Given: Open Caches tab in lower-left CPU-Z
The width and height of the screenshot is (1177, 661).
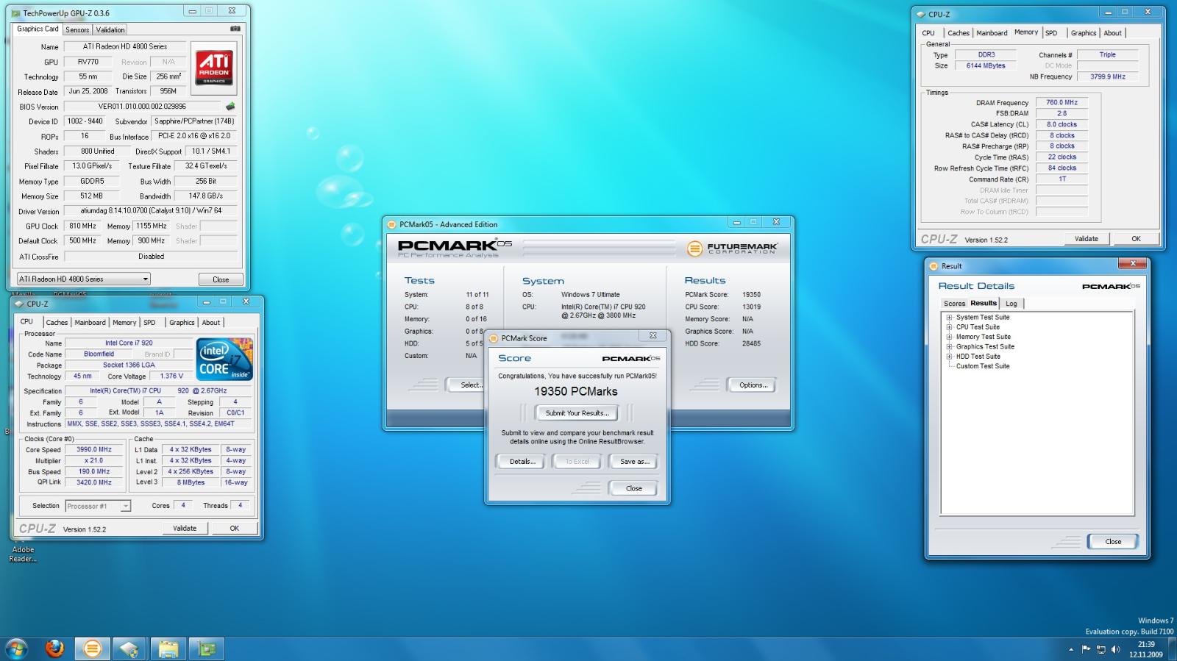Looking at the screenshot, I should click(57, 323).
